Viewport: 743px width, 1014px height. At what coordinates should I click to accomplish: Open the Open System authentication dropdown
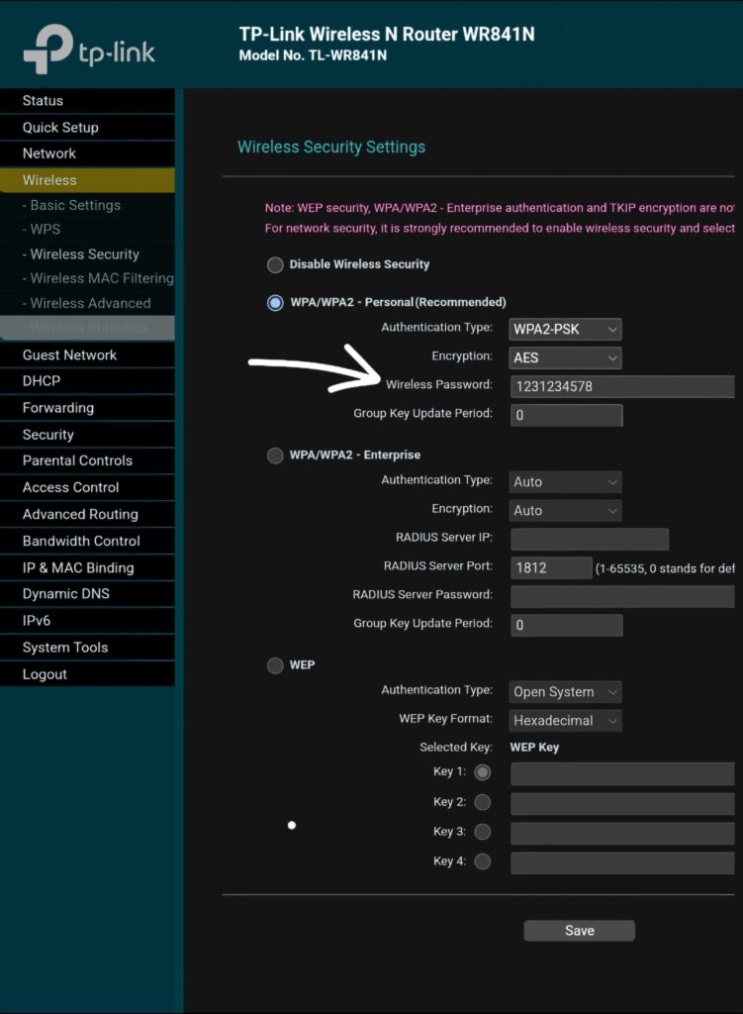click(x=566, y=692)
